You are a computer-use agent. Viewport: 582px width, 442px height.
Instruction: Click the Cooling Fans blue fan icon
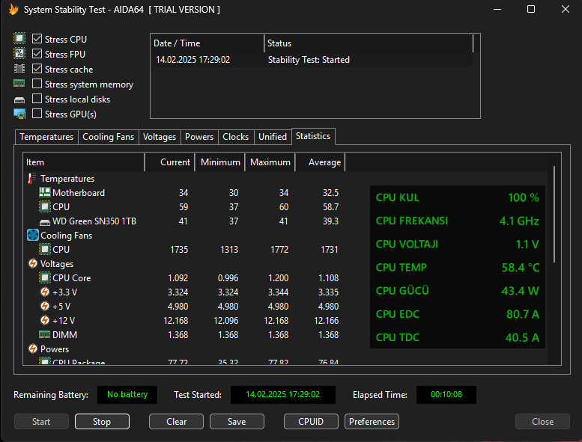coord(33,235)
